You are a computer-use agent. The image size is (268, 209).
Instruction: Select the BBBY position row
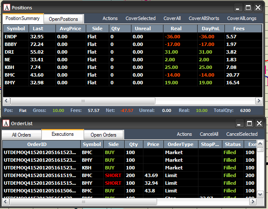133,44
